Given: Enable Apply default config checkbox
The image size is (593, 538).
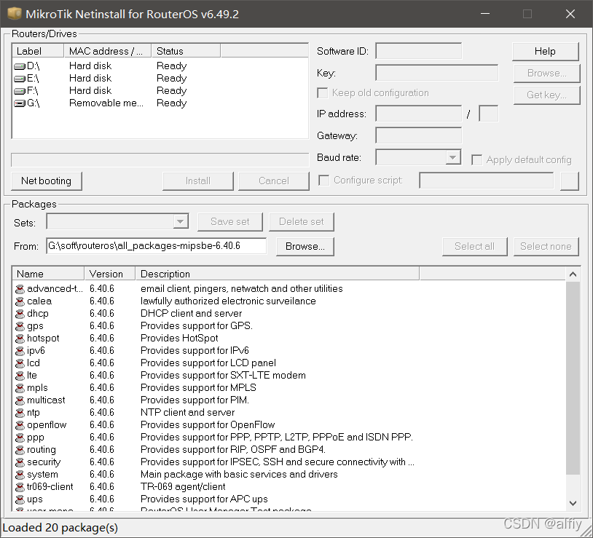Looking at the screenshot, I should (x=477, y=160).
